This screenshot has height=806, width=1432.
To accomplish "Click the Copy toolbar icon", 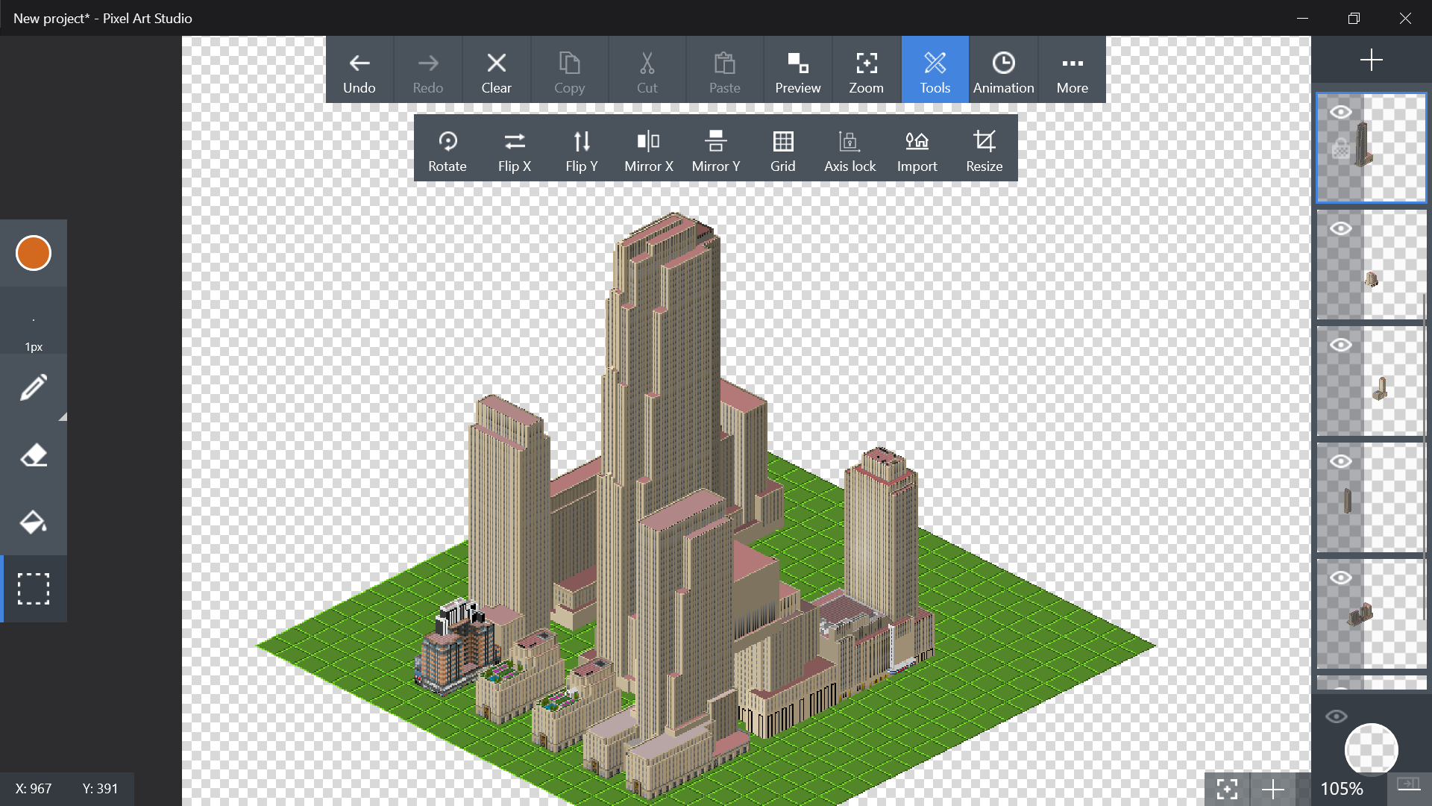I will click(x=570, y=70).
